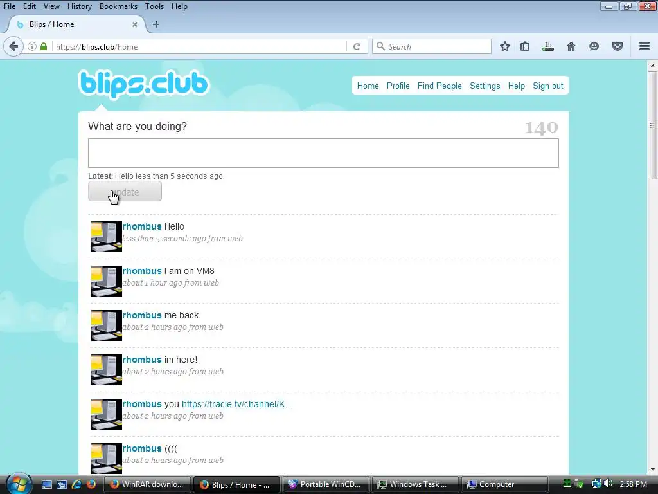Click the green padlock security icon
This screenshot has width=658, height=494.
pos(44,46)
